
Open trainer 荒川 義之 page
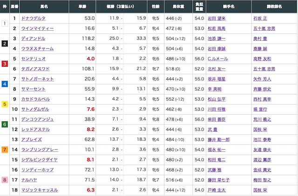point(262,119)
